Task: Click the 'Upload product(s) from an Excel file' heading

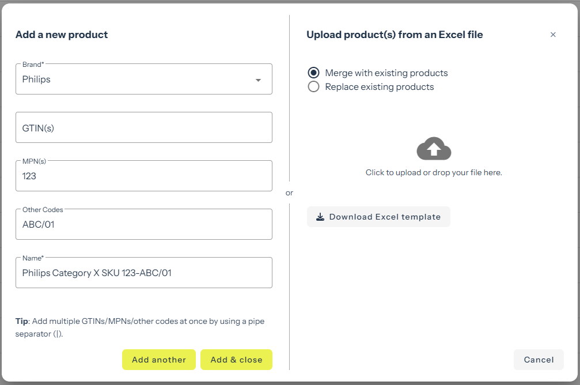Action: tap(395, 35)
